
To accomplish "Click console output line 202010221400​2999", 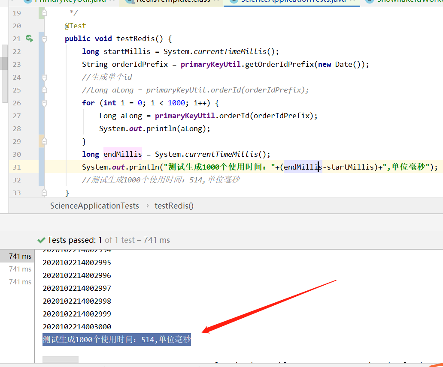I will [x=77, y=314].
